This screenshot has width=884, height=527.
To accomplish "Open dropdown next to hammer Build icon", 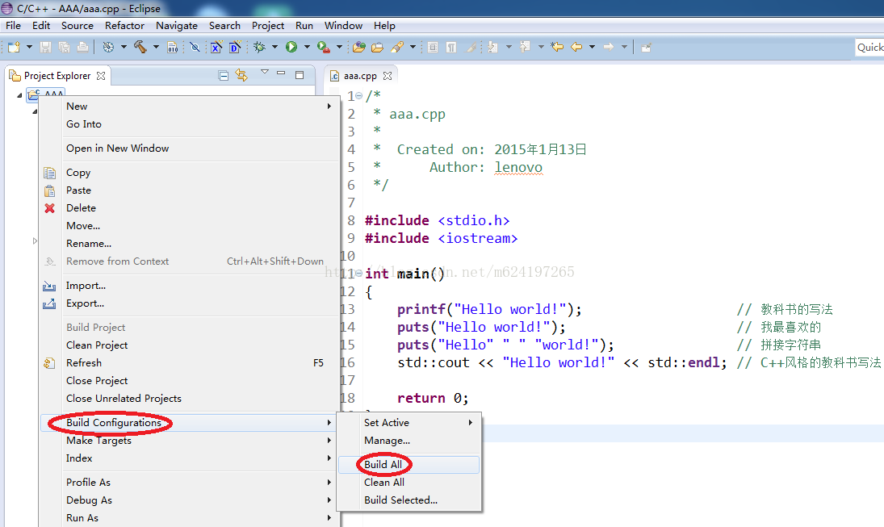I will (x=156, y=48).
